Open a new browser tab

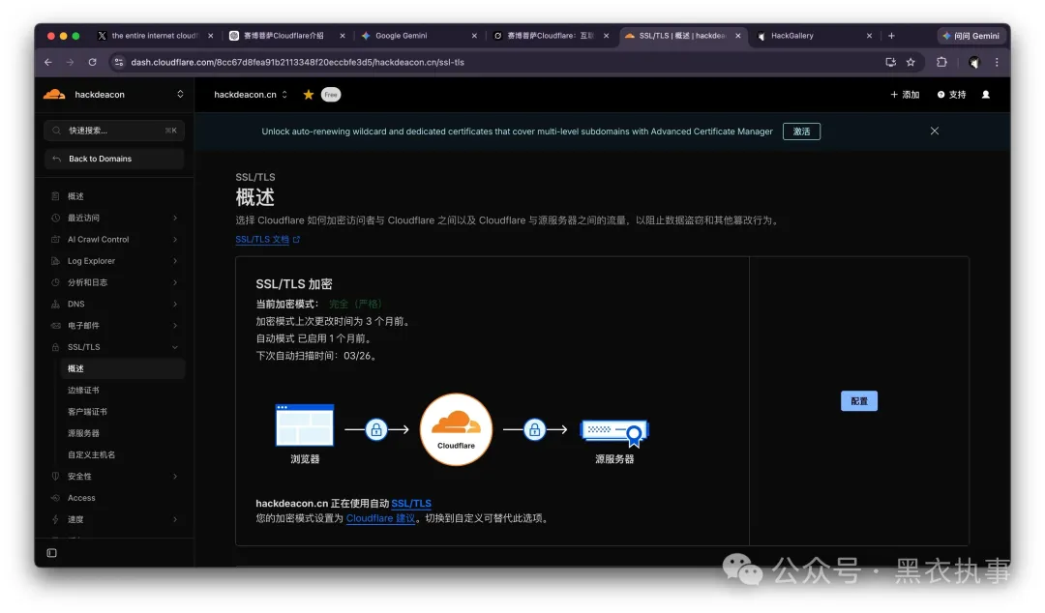pyautogui.click(x=891, y=36)
